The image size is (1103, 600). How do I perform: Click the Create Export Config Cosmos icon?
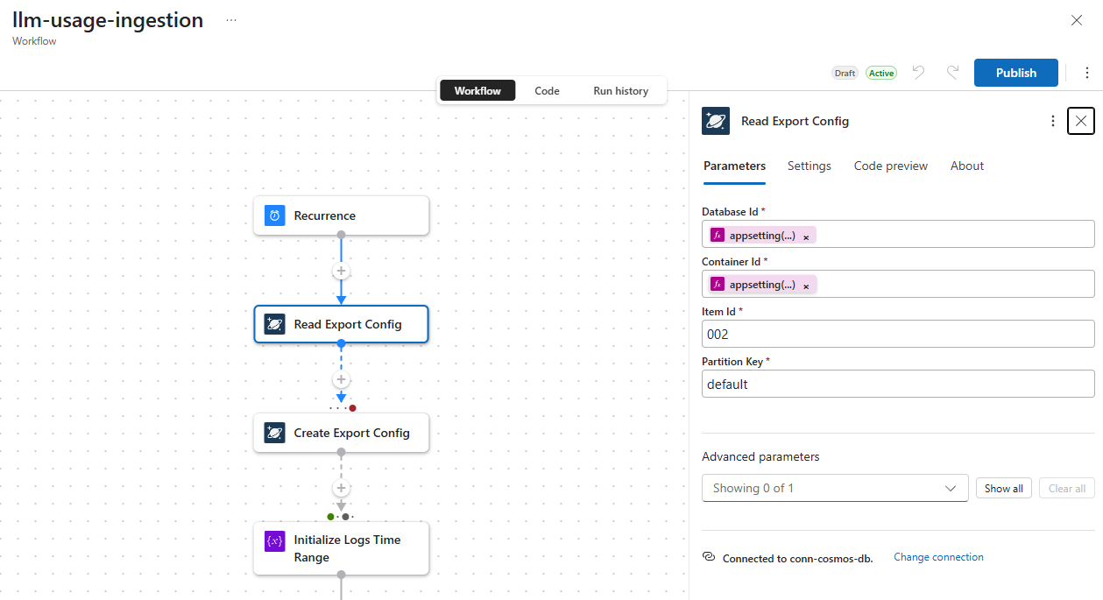click(x=275, y=433)
